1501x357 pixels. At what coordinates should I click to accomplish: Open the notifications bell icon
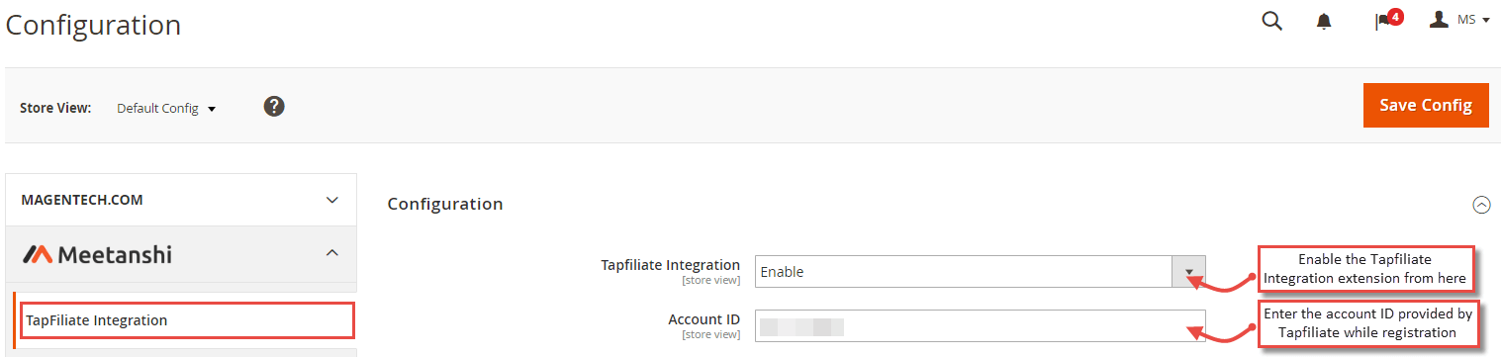1324,22
